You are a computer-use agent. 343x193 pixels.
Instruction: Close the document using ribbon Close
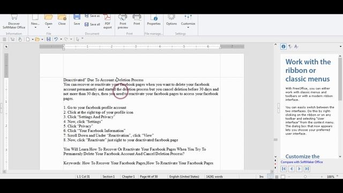pos(62,20)
